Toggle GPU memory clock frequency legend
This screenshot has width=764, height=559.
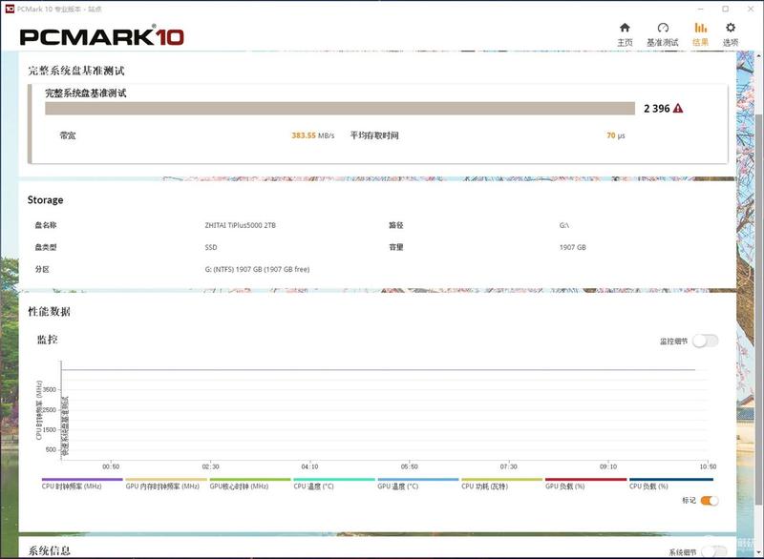click(x=166, y=484)
